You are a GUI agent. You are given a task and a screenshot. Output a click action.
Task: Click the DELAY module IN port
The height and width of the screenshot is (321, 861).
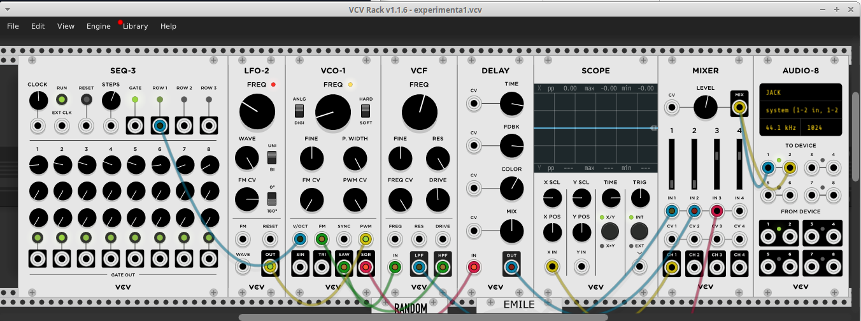pos(474,267)
